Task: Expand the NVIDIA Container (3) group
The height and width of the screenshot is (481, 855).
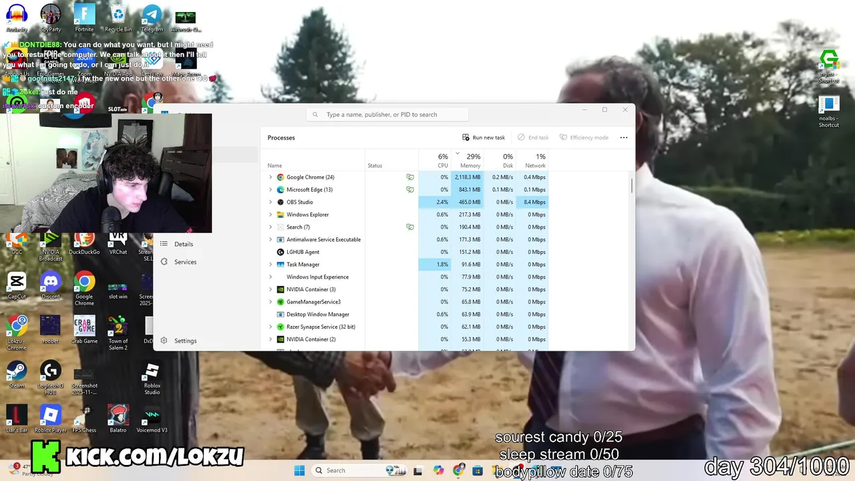Action: coord(271,289)
